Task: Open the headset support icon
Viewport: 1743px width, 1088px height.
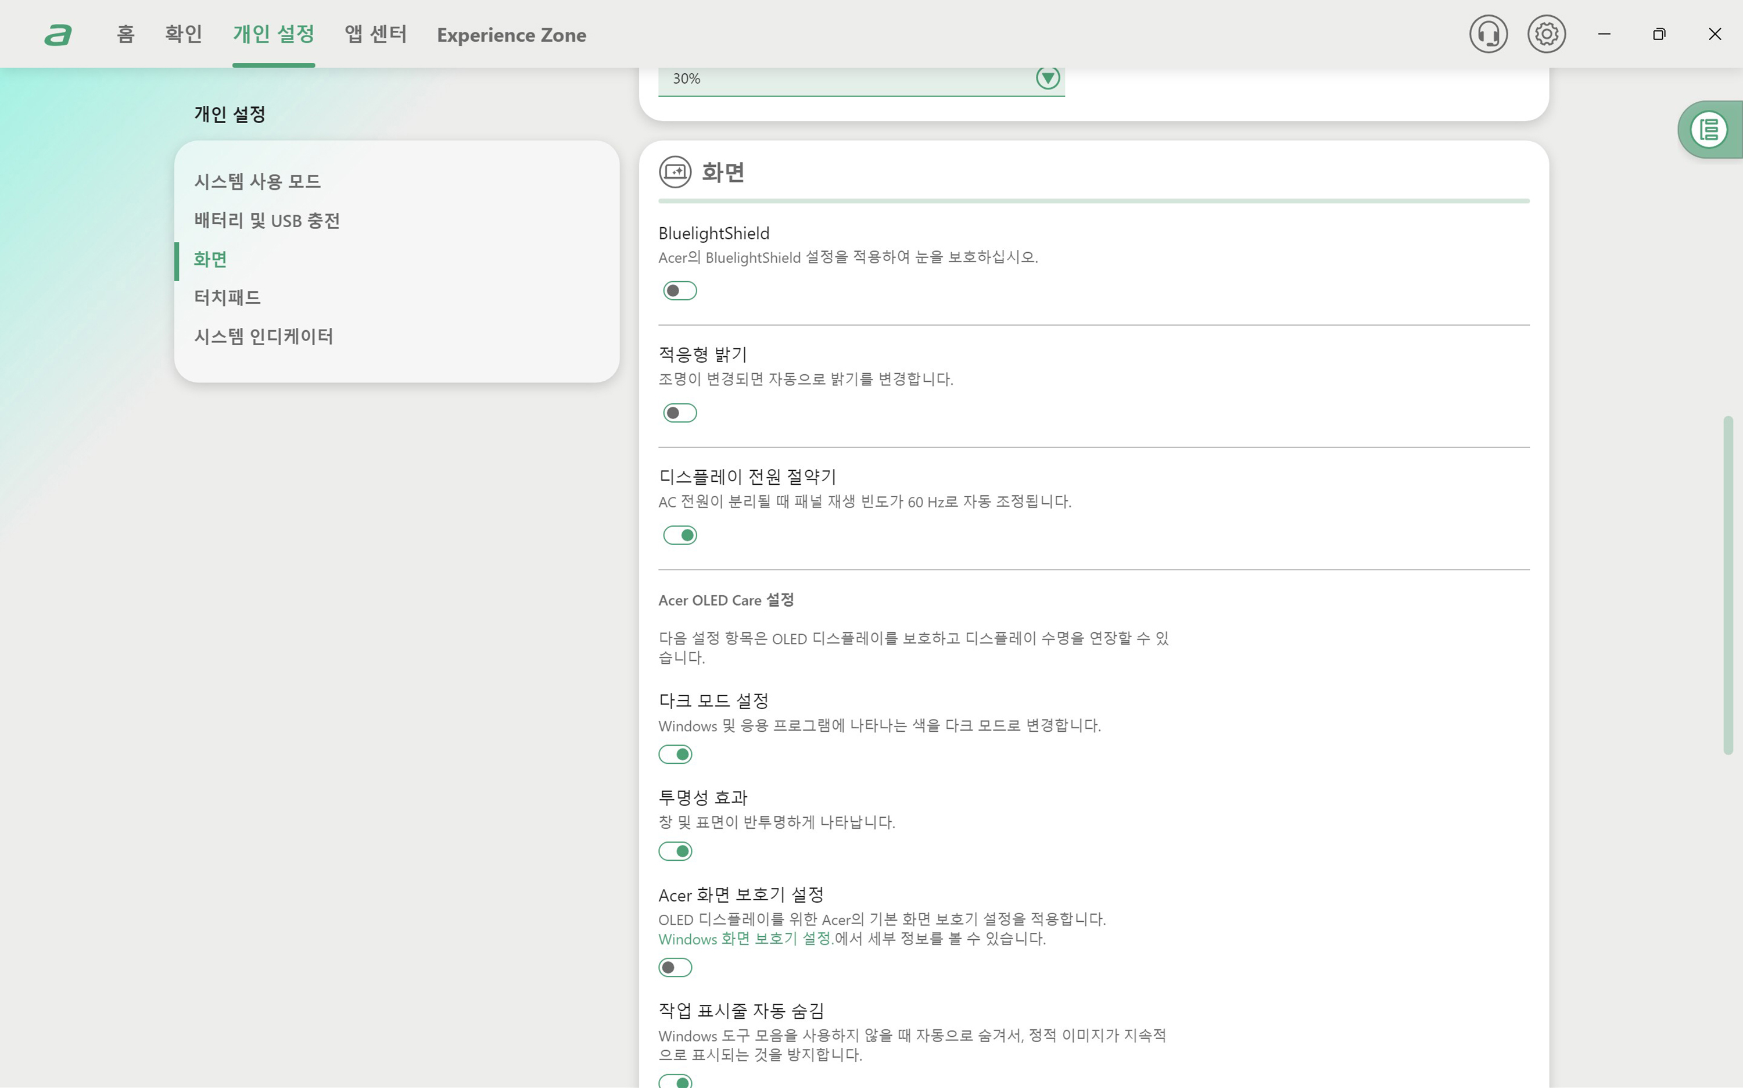Action: (x=1487, y=34)
